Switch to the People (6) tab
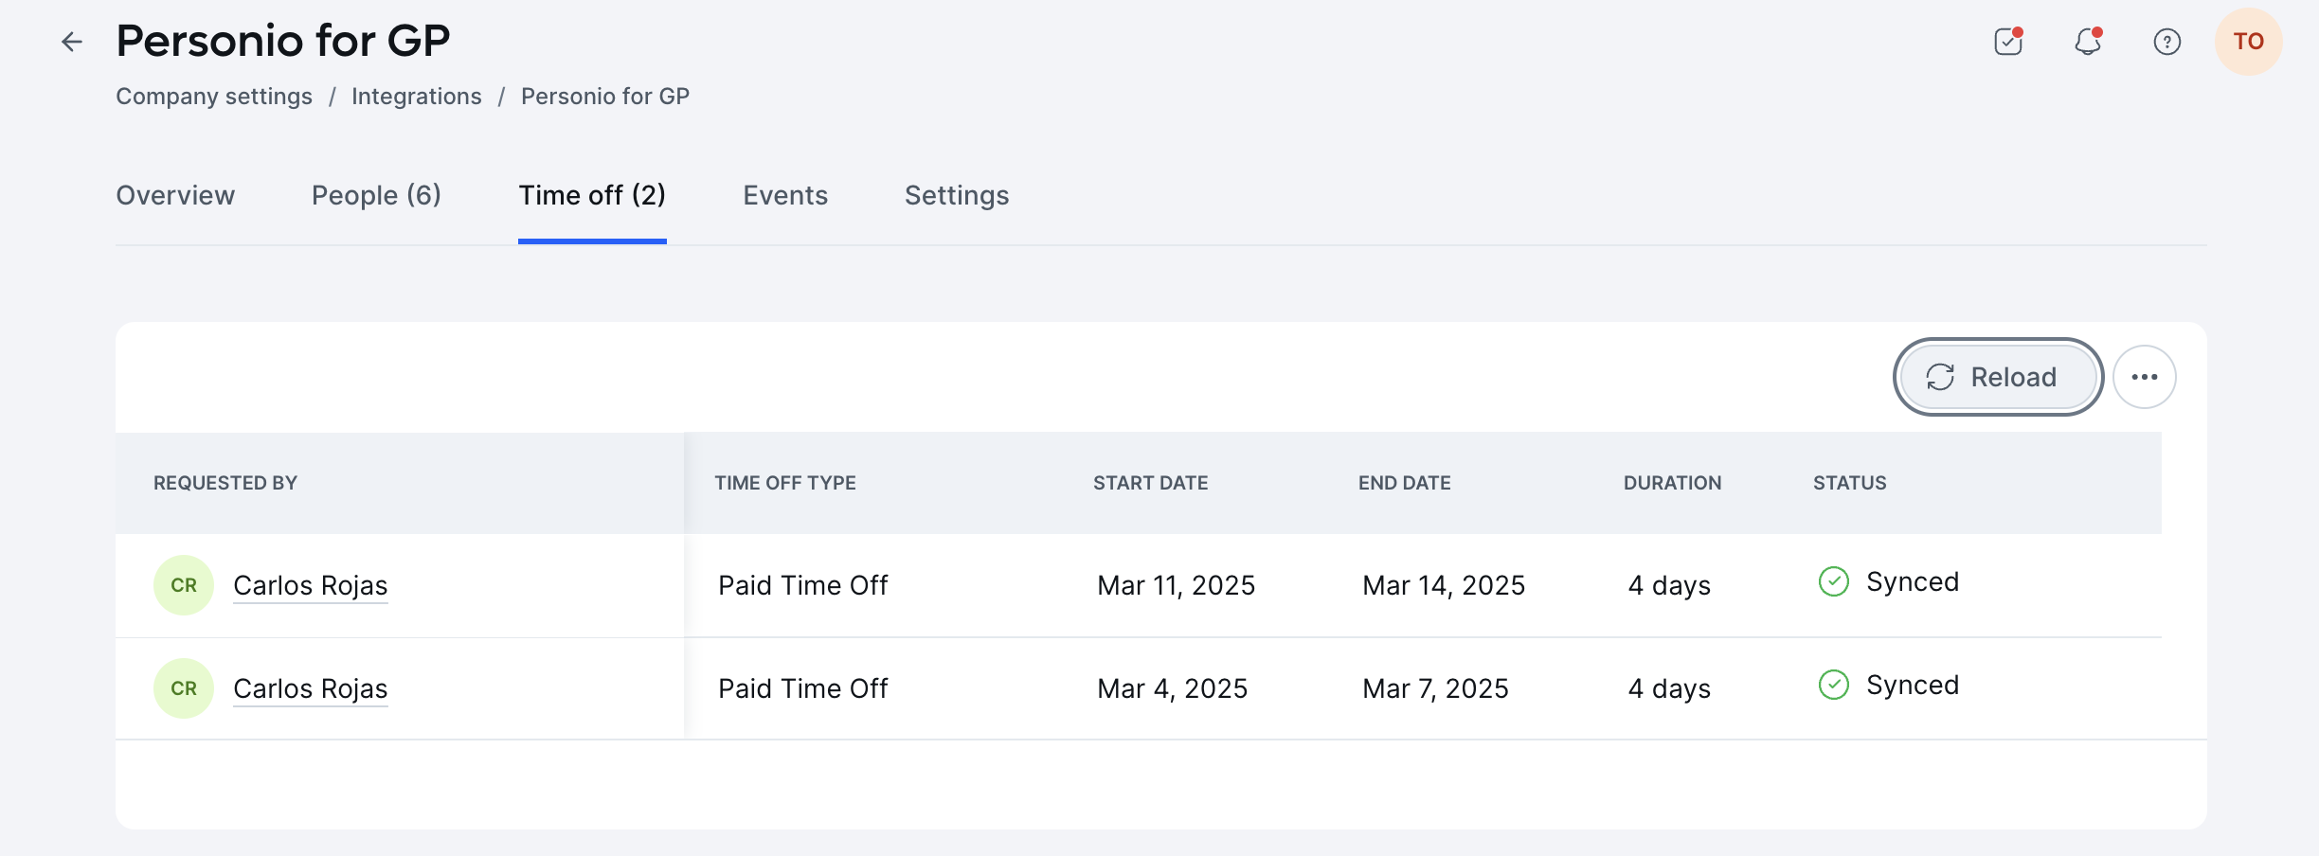This screenshot has height=856, width=2319. [x=376, y=195]
